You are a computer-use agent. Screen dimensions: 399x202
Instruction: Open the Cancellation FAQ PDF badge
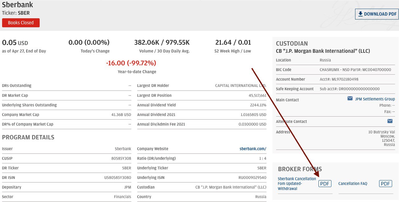[x=385, y=184]
